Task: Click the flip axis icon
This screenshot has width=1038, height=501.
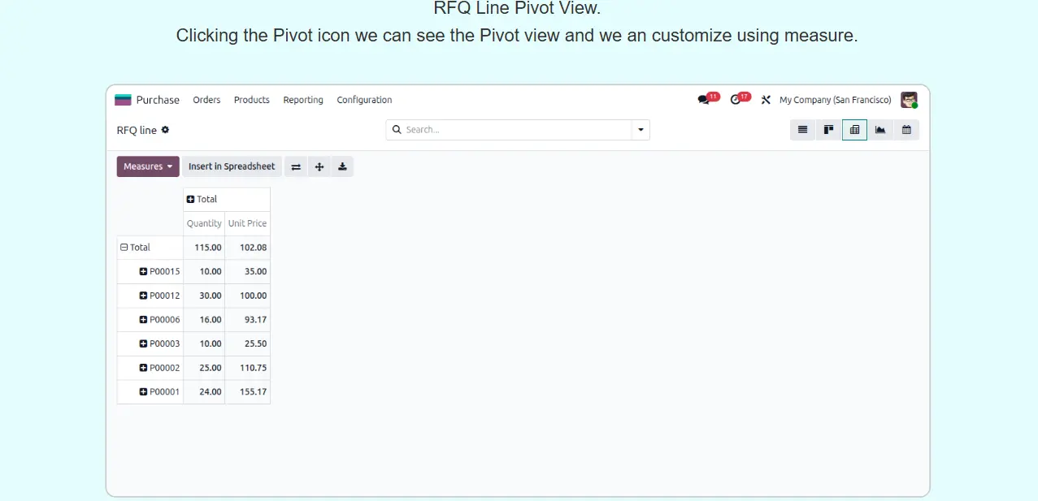Action: pyautogui.click(x=296, y=166)
